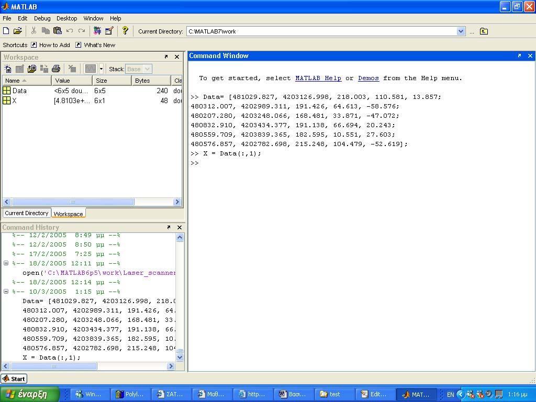Screen dimensions: 536x402
Task: Open the Demos link
Action: pyautogui.click(x=368, y=78)
